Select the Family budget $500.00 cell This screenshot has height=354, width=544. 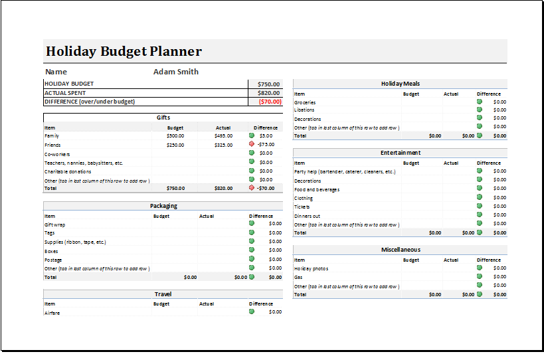pos(175,135)
